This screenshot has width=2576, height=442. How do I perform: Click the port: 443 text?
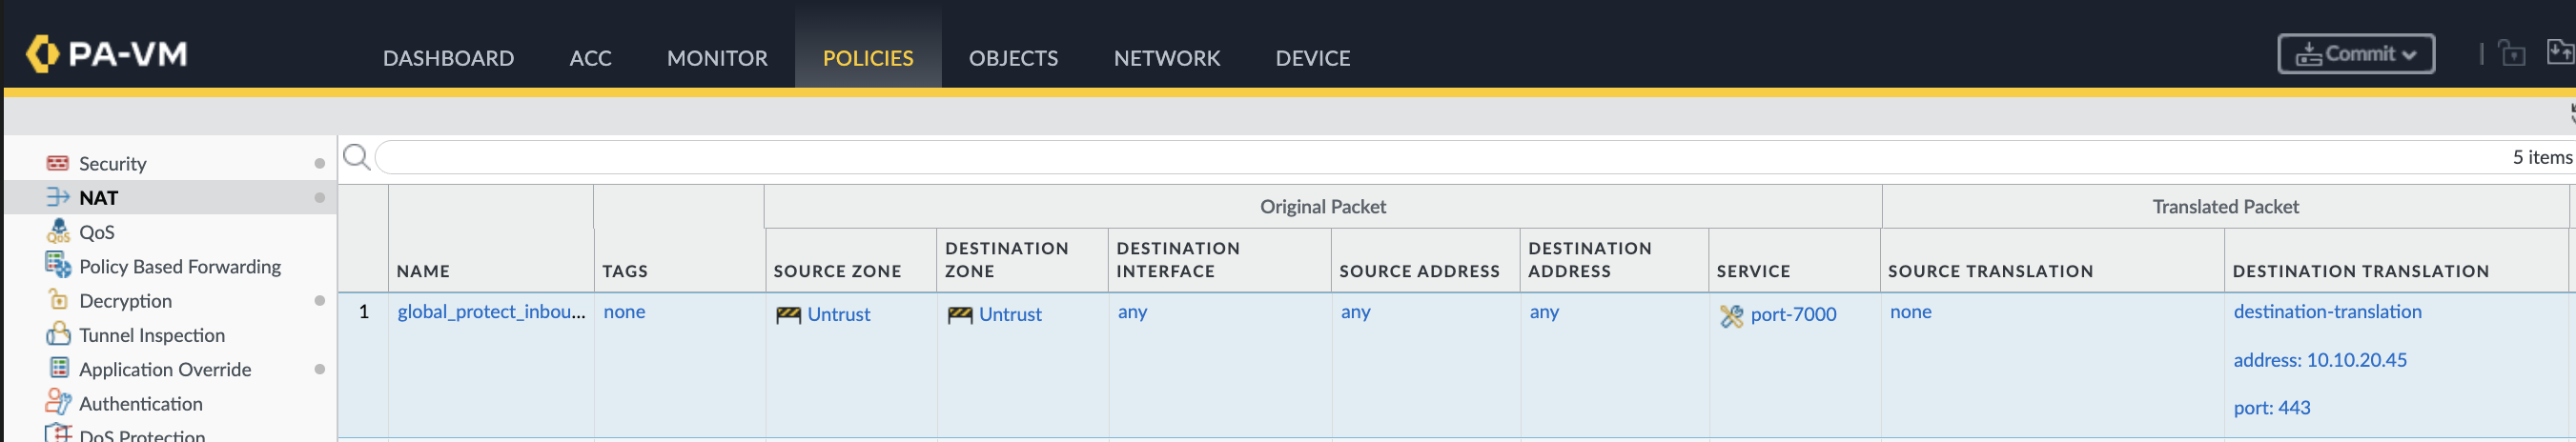2272,408
